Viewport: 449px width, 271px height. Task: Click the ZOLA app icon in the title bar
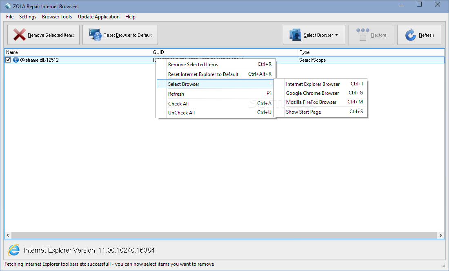pyautogui.click(x=8, y=6)
